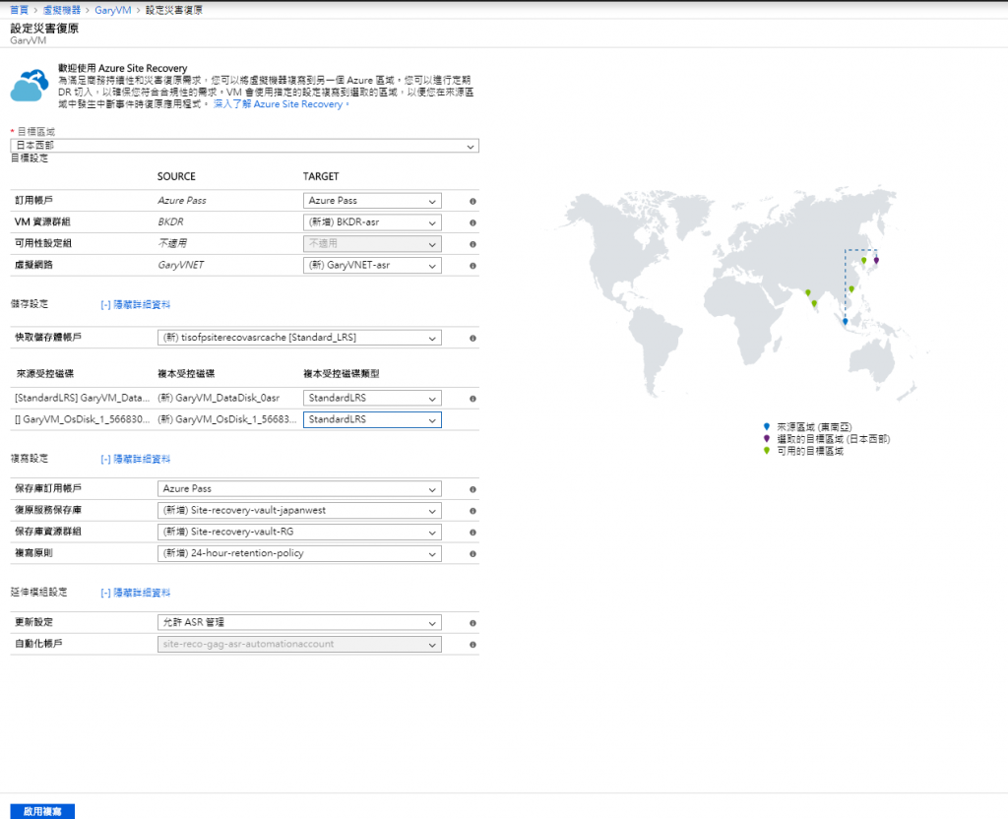Go to GaryVM breadcrumb
Screen dimensions: 1008x819
pos(113,10)
